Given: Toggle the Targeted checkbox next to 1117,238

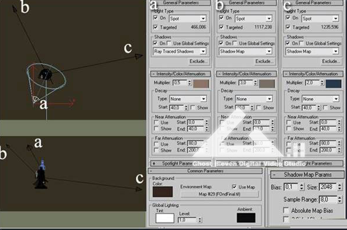Looking at the screenshot, I should pyautogui.click(x=221, y=27).
